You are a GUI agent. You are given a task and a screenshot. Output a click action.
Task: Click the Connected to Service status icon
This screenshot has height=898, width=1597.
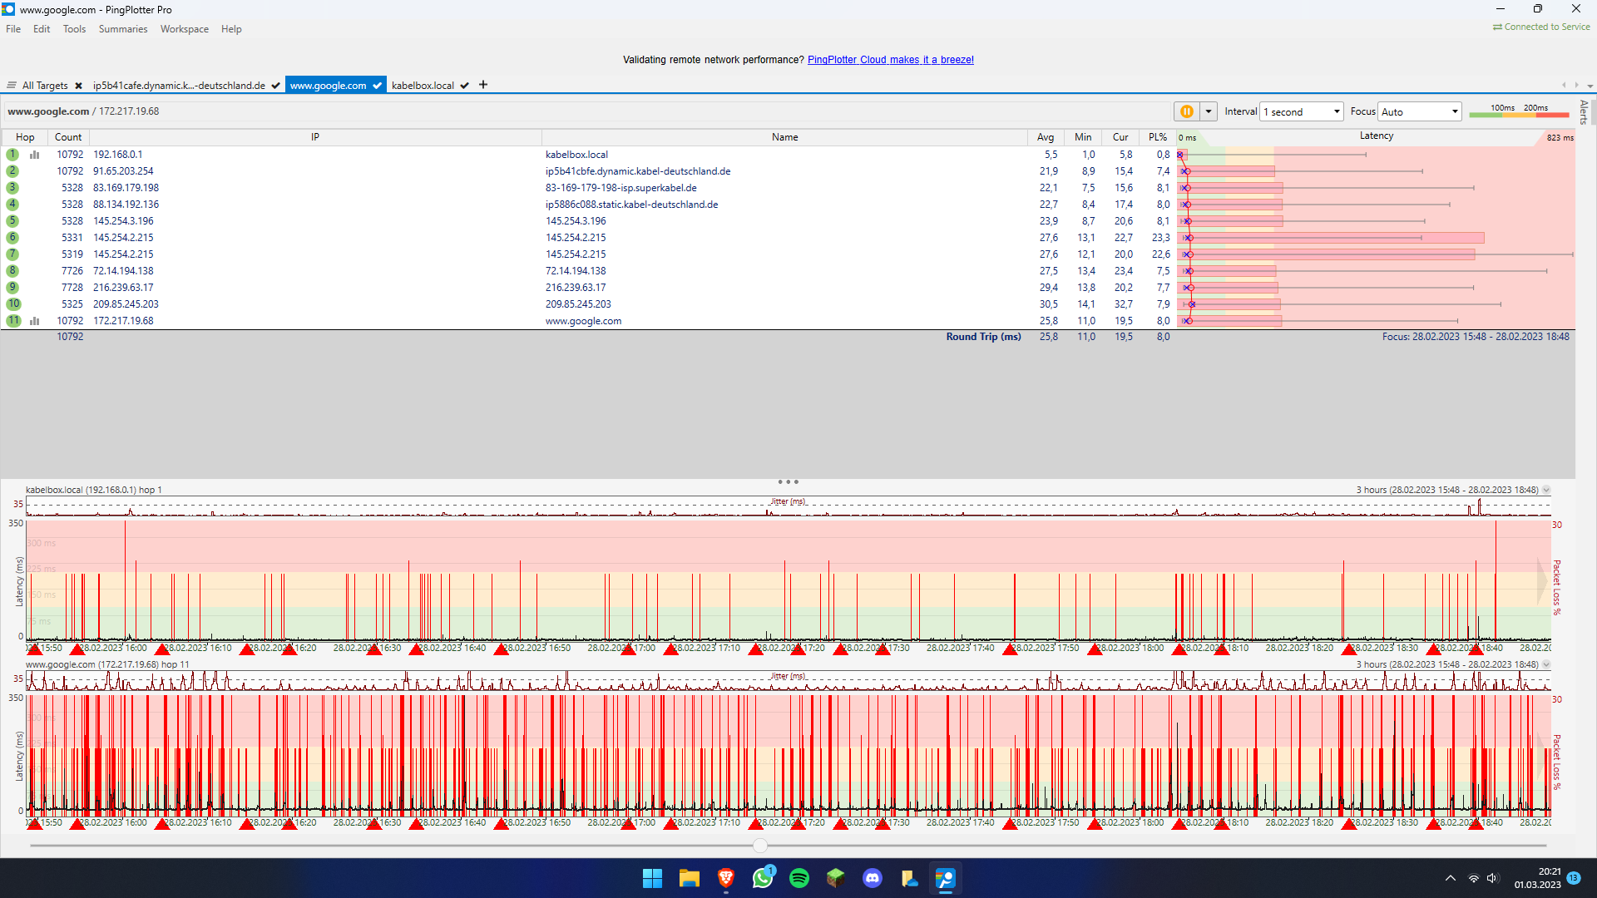[1496, 26]
